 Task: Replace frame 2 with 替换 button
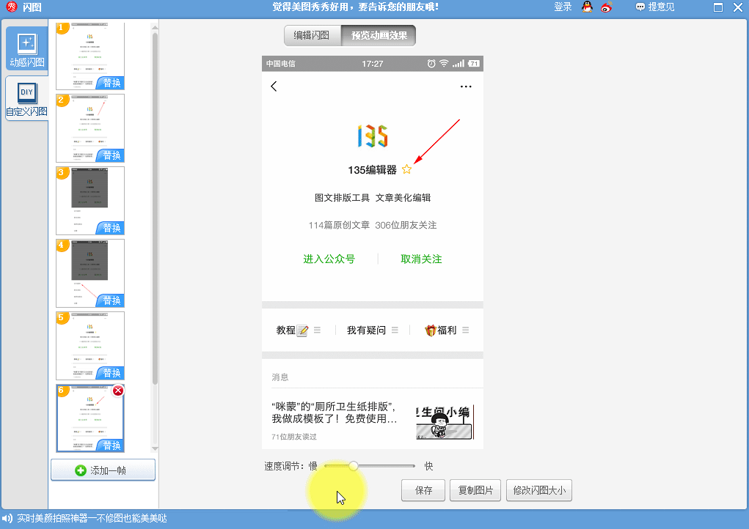(112, 155)
